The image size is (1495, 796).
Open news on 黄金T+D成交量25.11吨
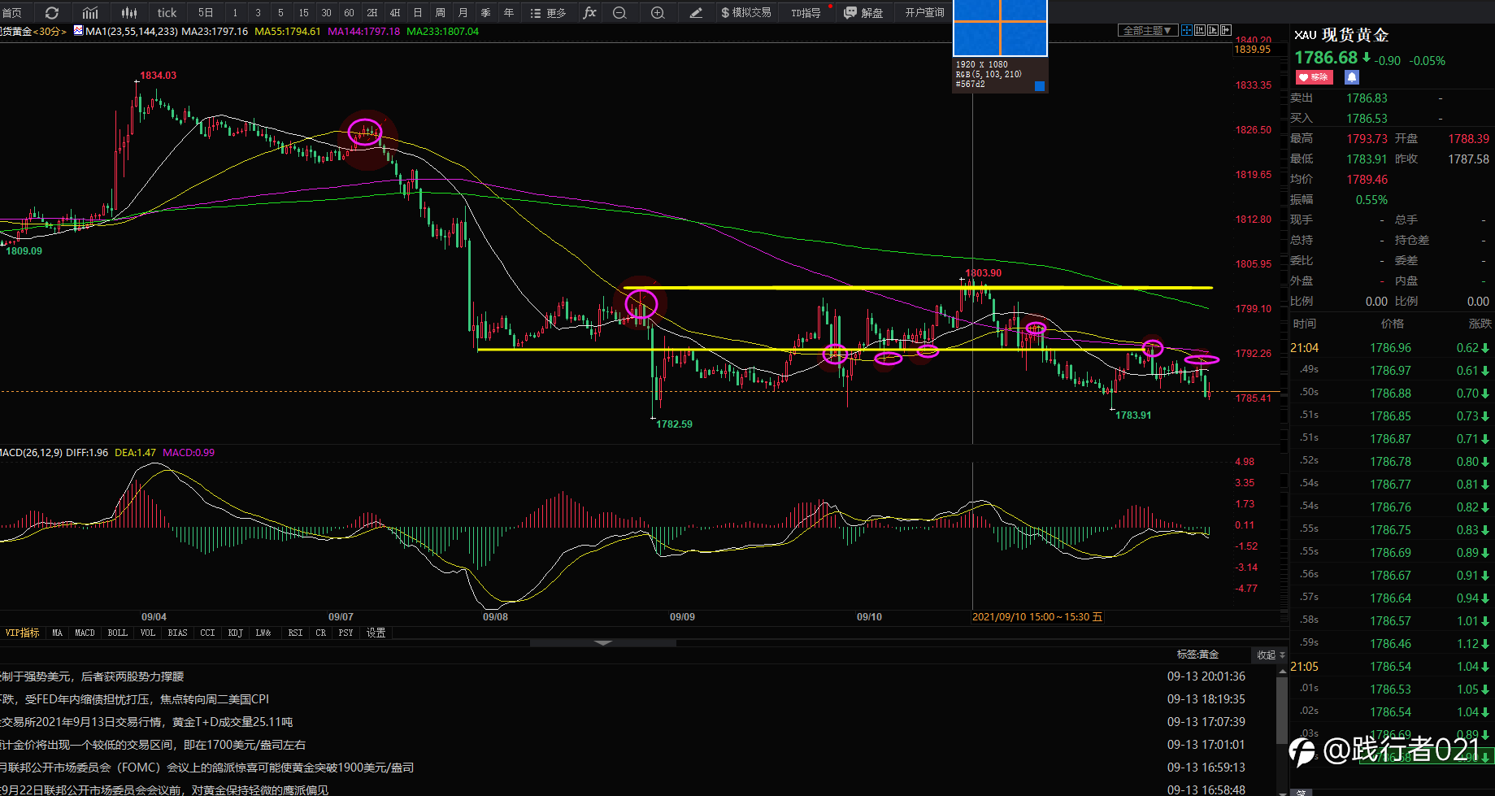(146, 722)
